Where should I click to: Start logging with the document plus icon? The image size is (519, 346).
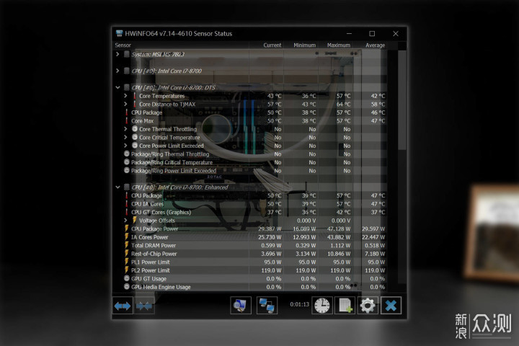345,306
